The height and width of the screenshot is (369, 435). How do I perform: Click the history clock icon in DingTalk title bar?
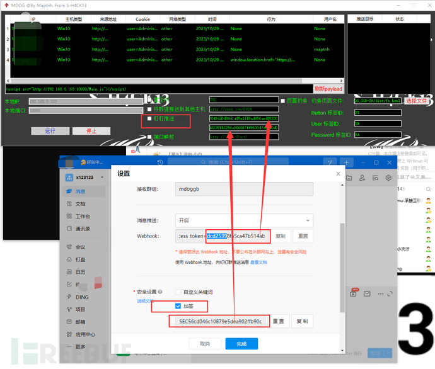160,162
